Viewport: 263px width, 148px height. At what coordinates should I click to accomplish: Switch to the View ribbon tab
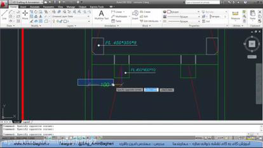60,7
